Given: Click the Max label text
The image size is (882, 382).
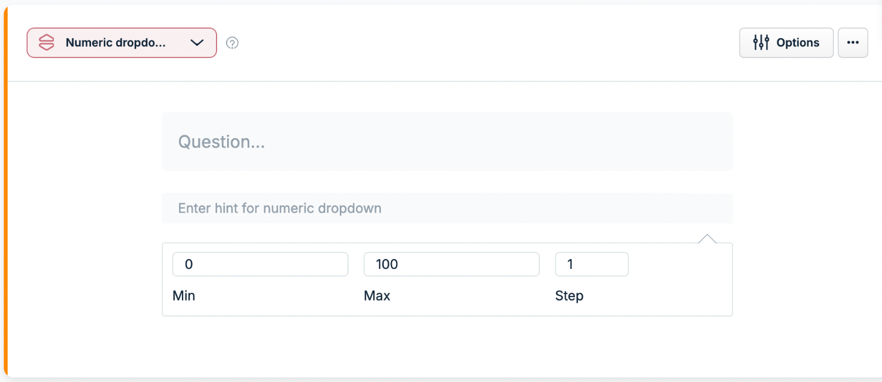Looking at the screenshot, I should pyautogui.click(x=377, y=296).
